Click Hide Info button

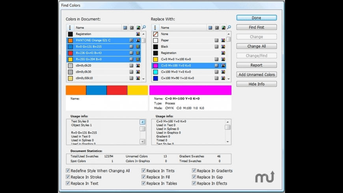257,84
